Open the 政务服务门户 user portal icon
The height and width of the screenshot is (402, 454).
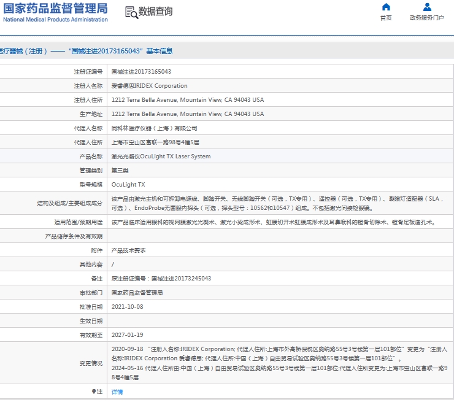tap(427, 7)
